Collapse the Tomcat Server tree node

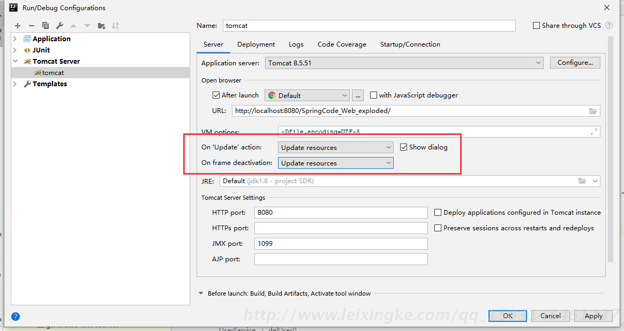(x=15, y=61)
